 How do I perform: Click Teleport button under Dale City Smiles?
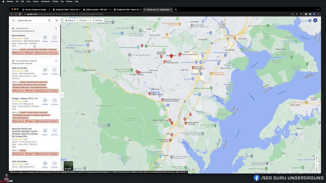coord(29,91)
